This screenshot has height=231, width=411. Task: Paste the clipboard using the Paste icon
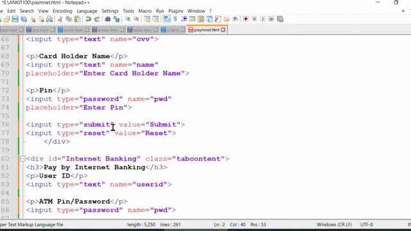click(x=78, y=19)
